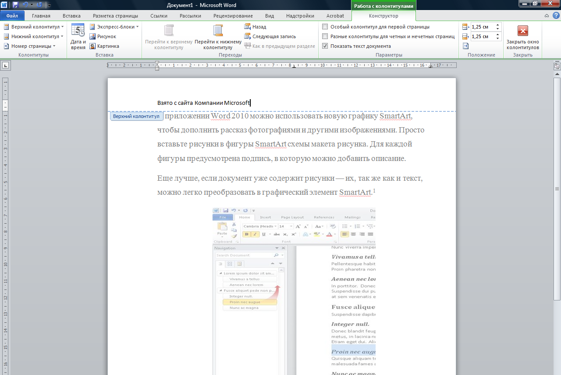This screenshot has width=561, height=375.
Task: Click Как в предыдущем разделе link option
Action: 280,46
